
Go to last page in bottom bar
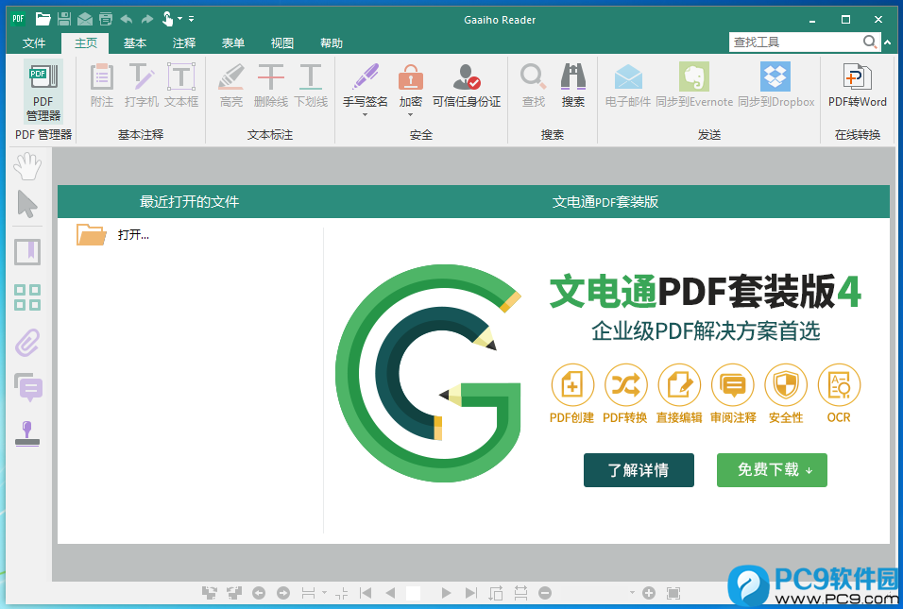[x=471, y=593]
